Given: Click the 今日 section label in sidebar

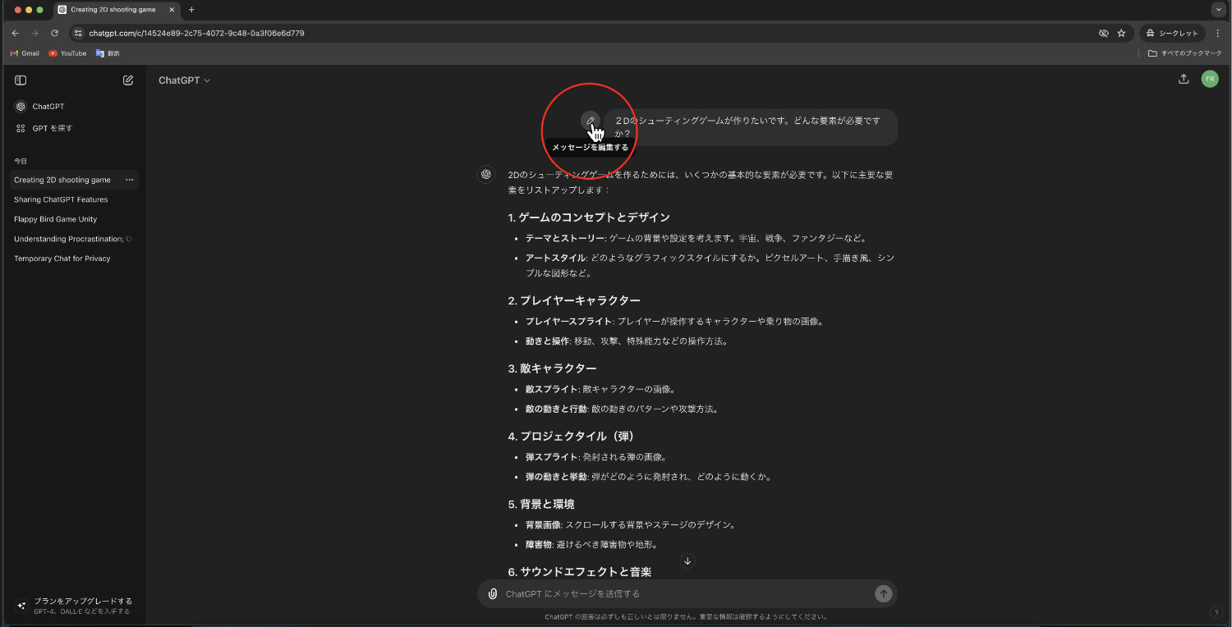Looking at the screenshot, I should point(21,161).
